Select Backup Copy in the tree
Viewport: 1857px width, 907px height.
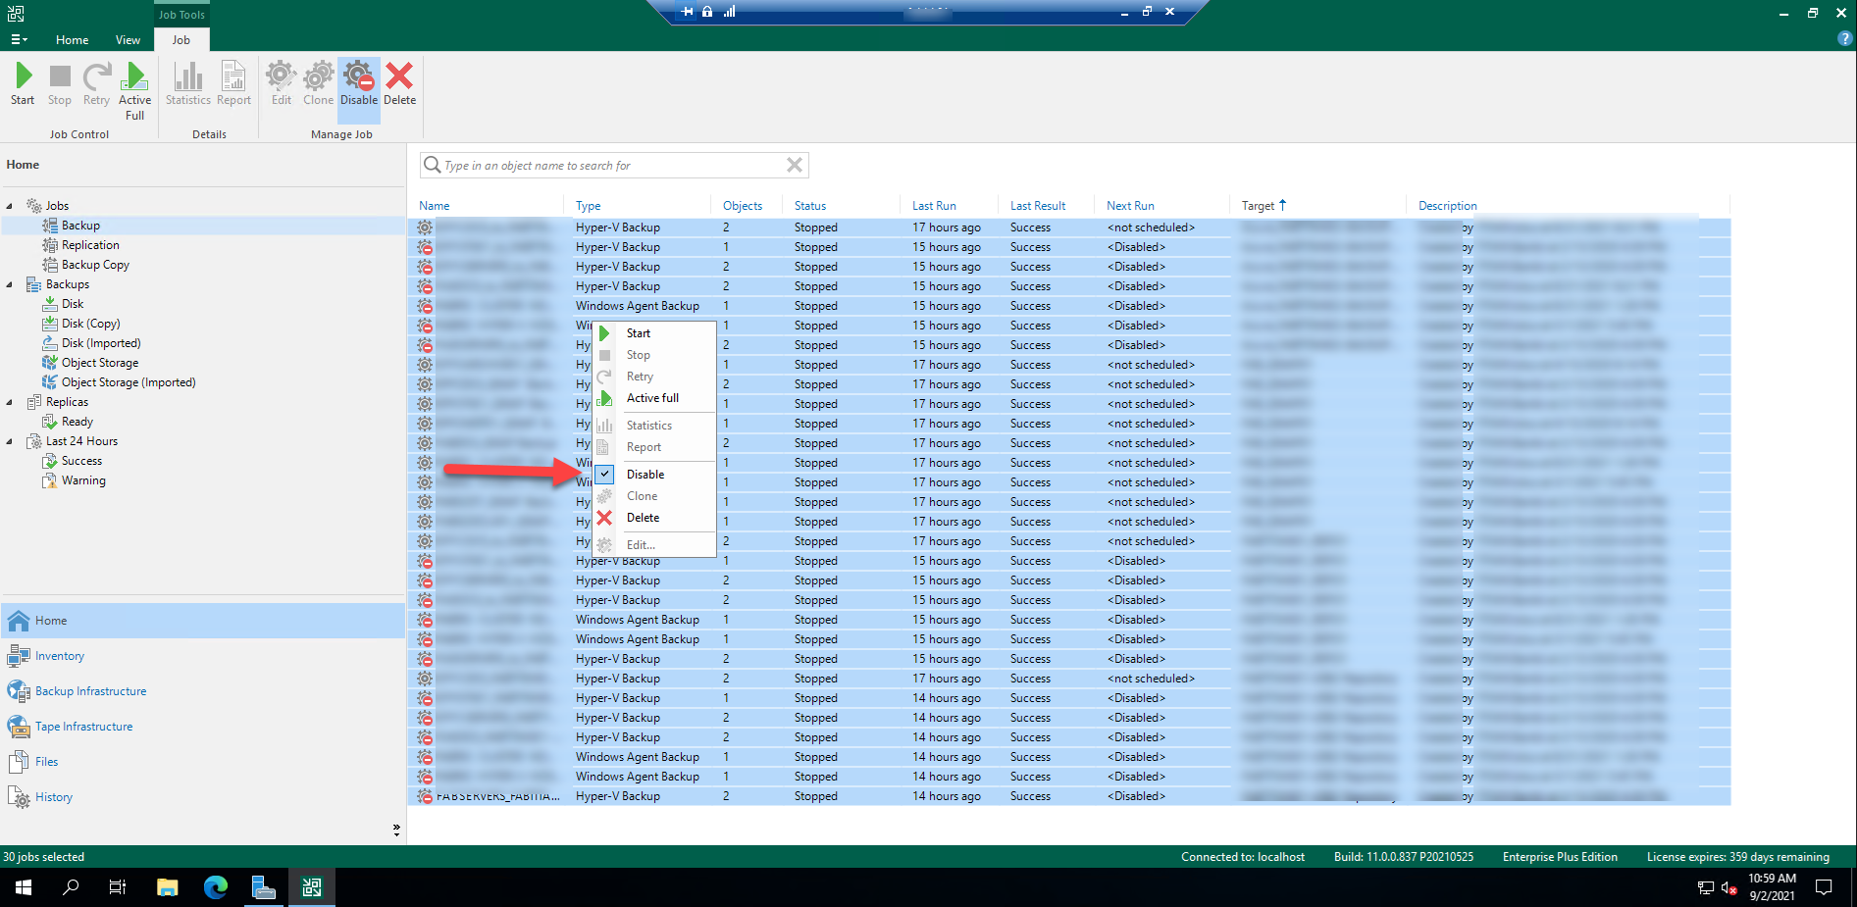click(x=95, y=265)
